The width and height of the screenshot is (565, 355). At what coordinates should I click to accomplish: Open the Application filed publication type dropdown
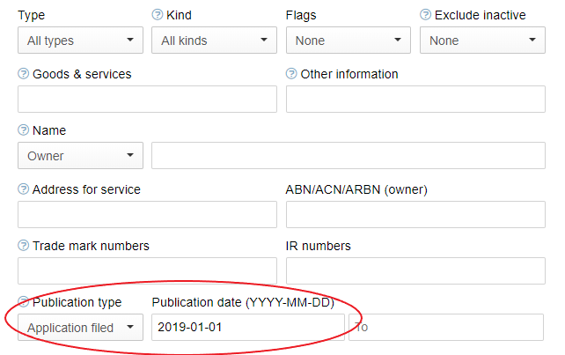click(80, 328)
